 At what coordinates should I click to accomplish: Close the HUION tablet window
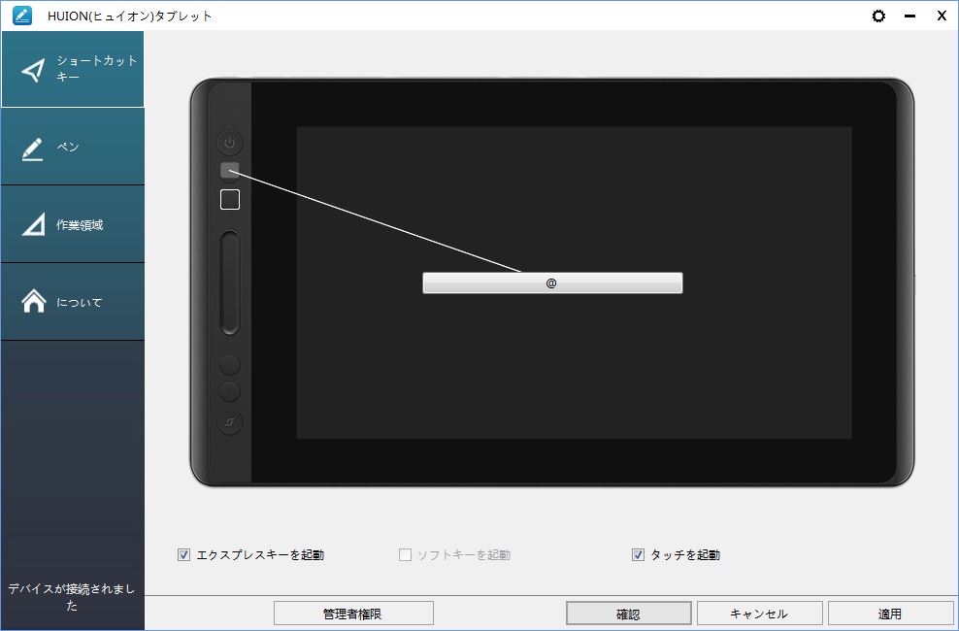pyautogui.click(x=942, y=16)
